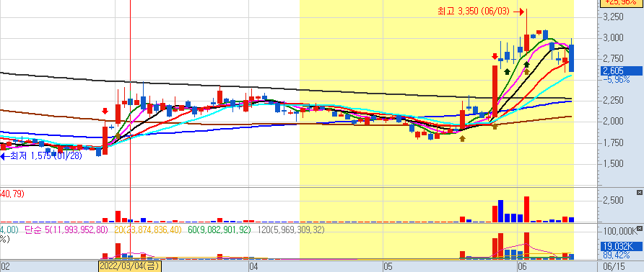The image size is (644, 272).
Task: Click the 100,000K volume axis label
Action: point(621,232)
